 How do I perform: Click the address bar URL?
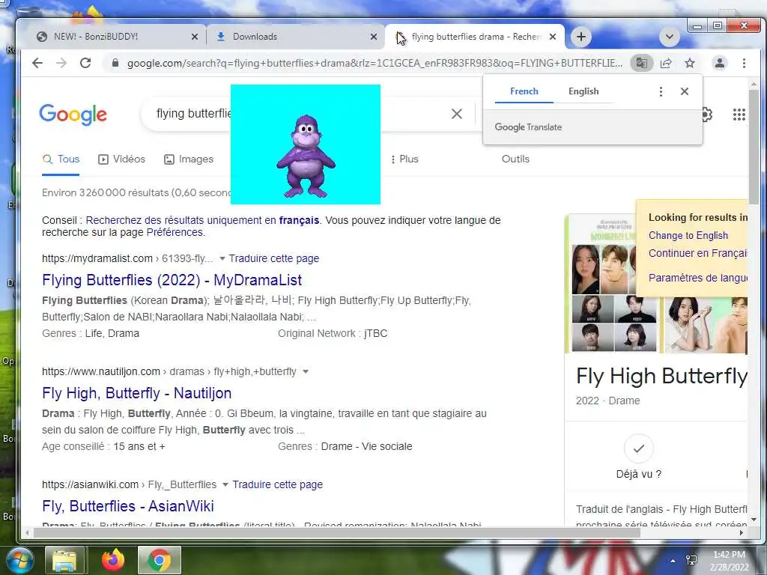point(375,63)
